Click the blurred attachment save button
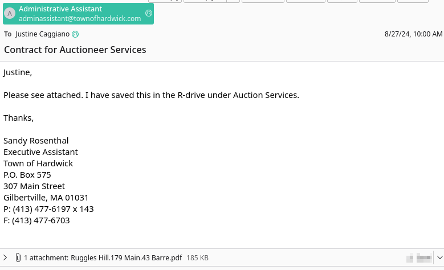Image resolution: width=444 pixels, height=270 pixels. pos(419,258)
